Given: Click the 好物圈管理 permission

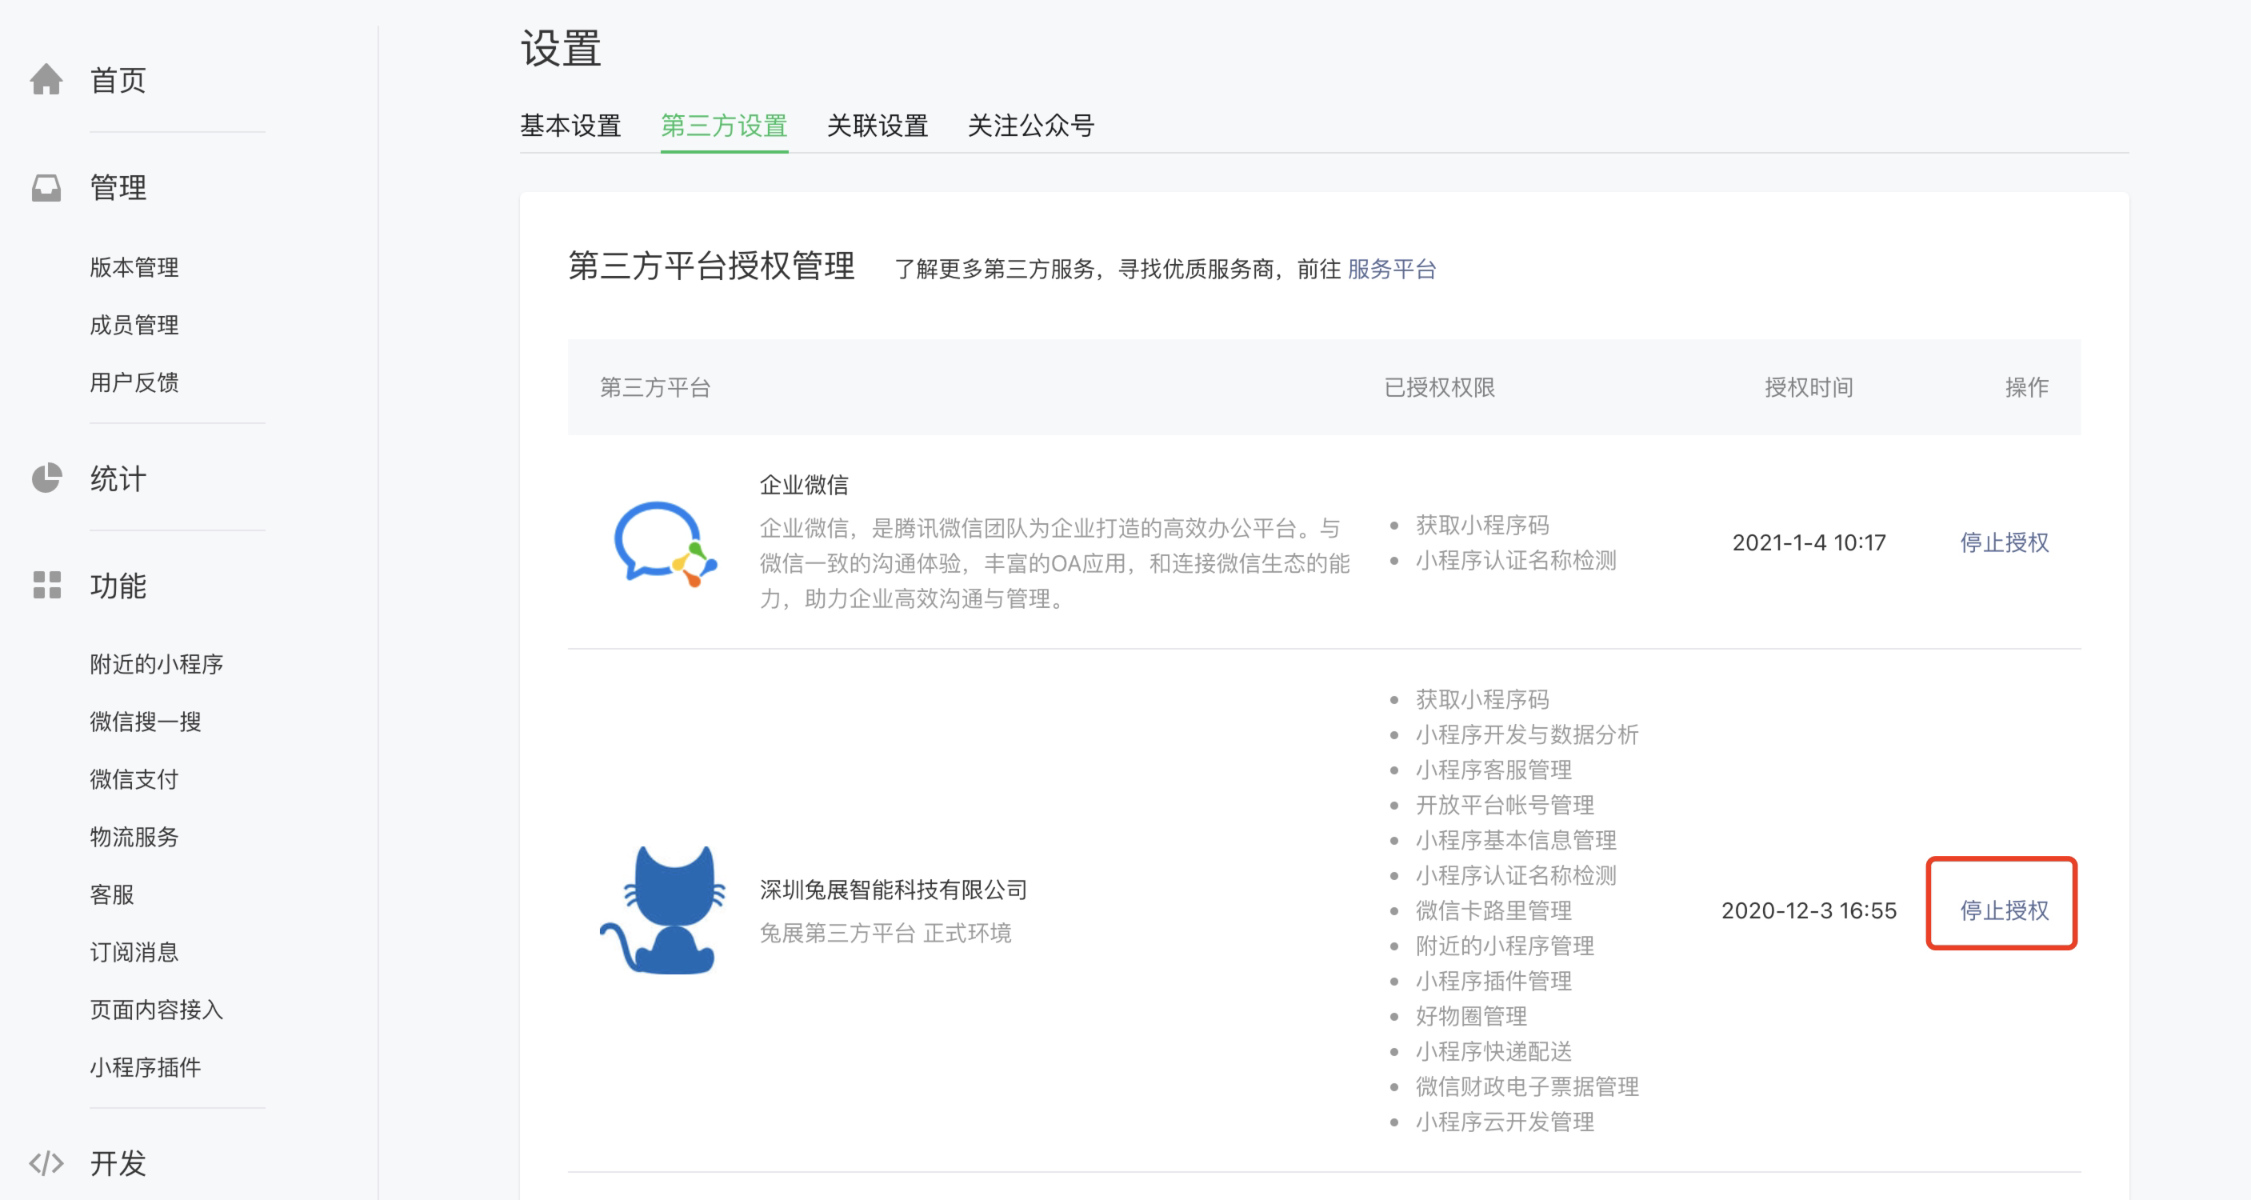Looking at the screenshot, I should click(1472, 1017).
